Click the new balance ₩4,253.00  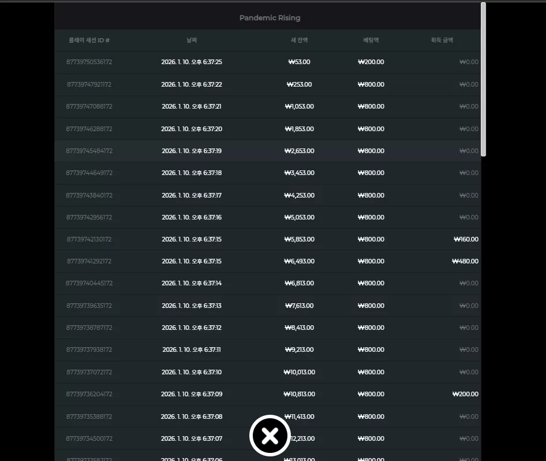click(299, 195)
